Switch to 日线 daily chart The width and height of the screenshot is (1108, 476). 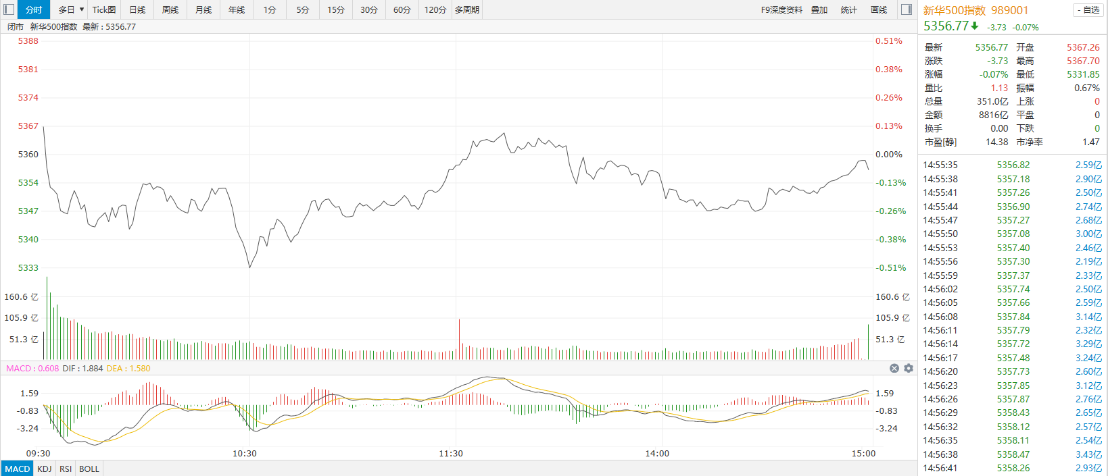click(137, 9)
